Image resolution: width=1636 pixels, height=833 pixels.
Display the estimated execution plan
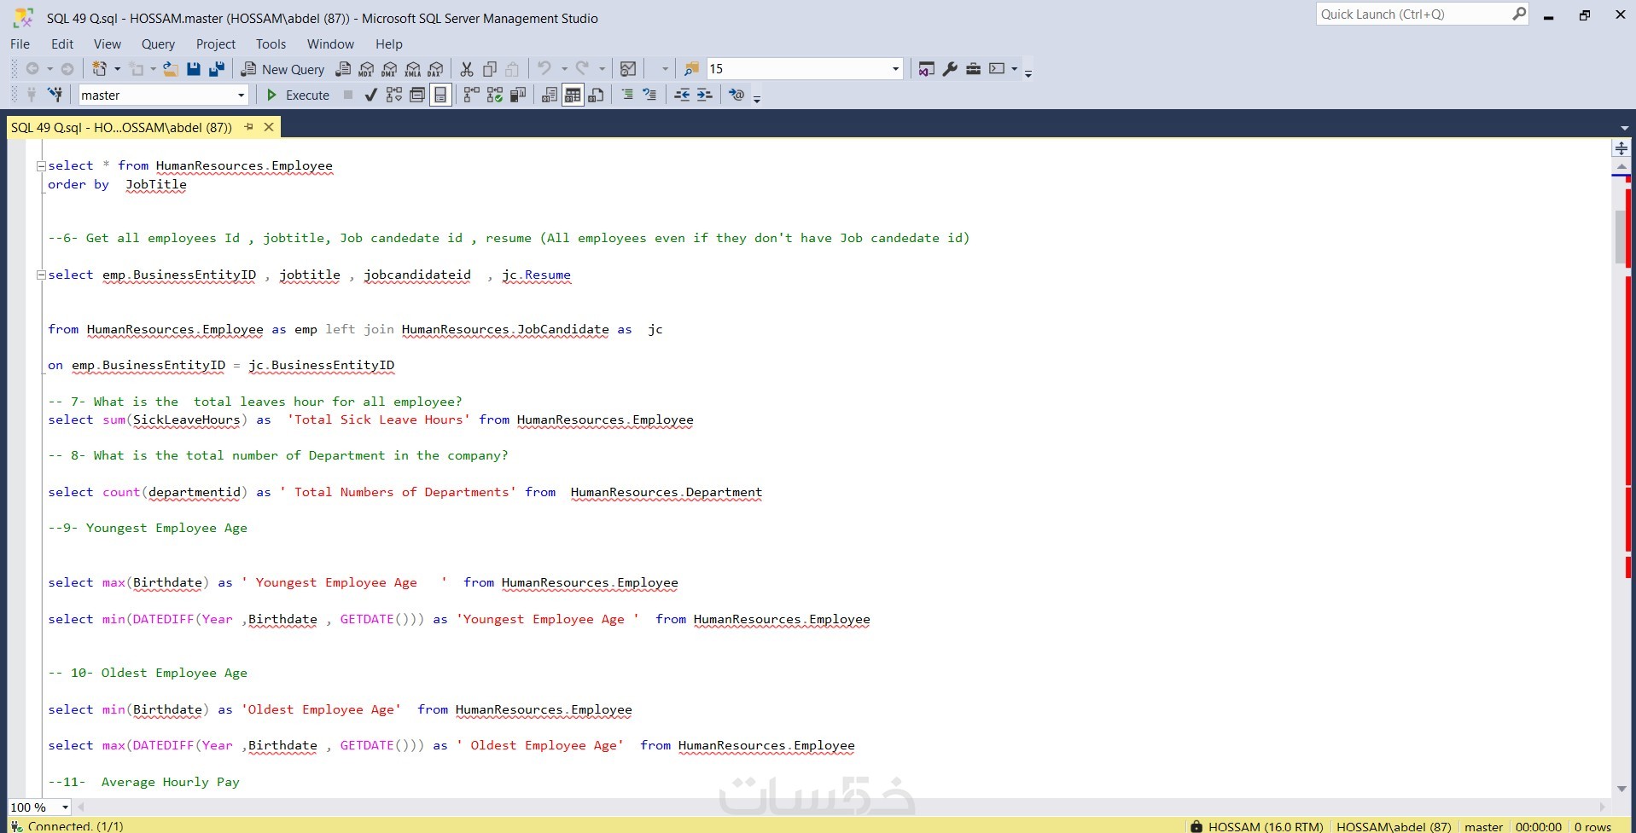(x=393, y=95)
